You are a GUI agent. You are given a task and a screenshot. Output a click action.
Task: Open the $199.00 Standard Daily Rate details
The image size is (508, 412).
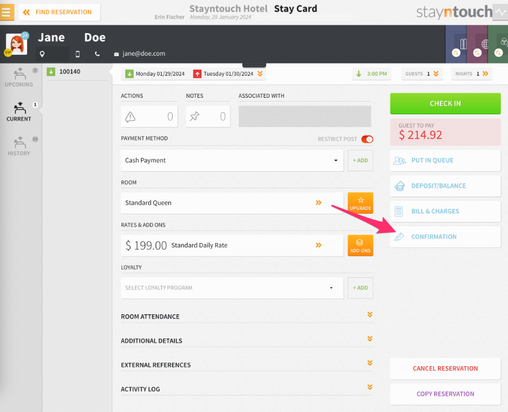(232, 245)
